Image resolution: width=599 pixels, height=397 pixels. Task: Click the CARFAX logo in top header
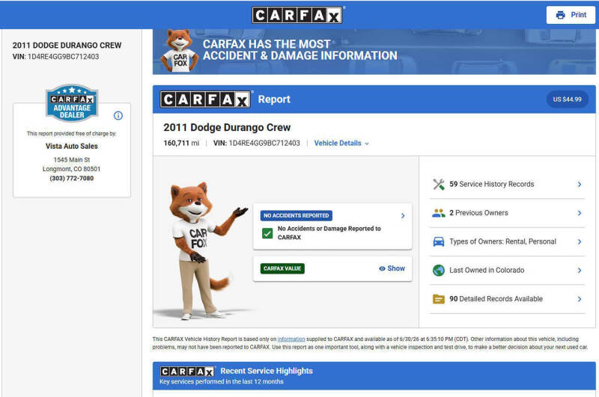pos(297,15)
